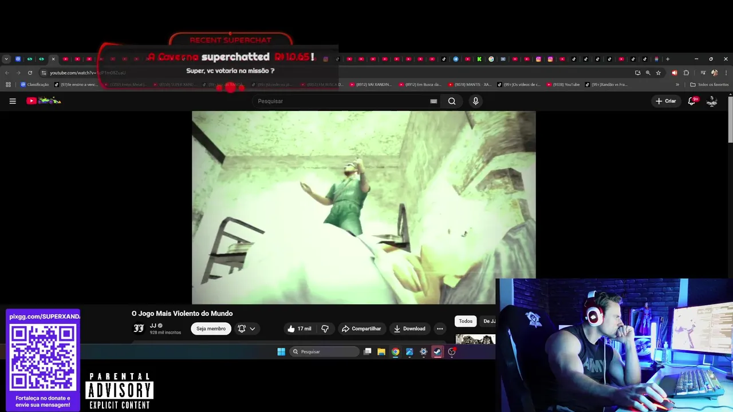
Task: Click the Criar create button
Action: pyautogui.click(x=665, y=101)
